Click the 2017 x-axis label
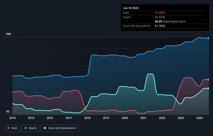This screenshot has height=136, width=213. [x=69, y=118]
